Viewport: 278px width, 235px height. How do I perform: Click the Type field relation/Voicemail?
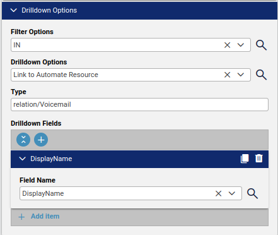click(x=139, y=104)
